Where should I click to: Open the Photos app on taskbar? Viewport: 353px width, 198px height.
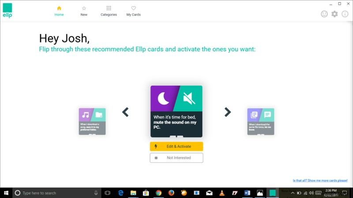(x=260, y=193)
